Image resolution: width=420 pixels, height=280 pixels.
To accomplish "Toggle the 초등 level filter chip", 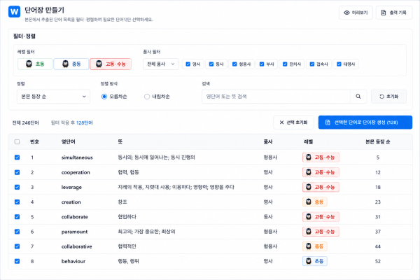I will click(35, 64).
